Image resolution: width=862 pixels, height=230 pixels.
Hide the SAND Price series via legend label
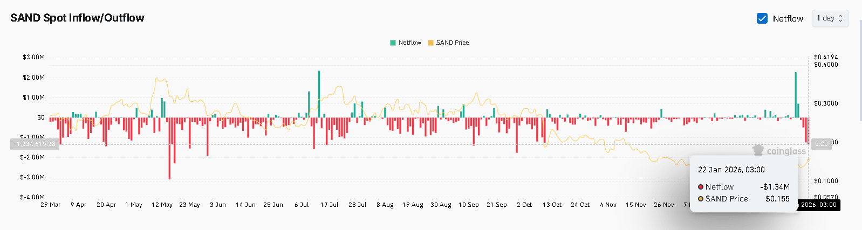pyautogui.click(x=452, y=43)
